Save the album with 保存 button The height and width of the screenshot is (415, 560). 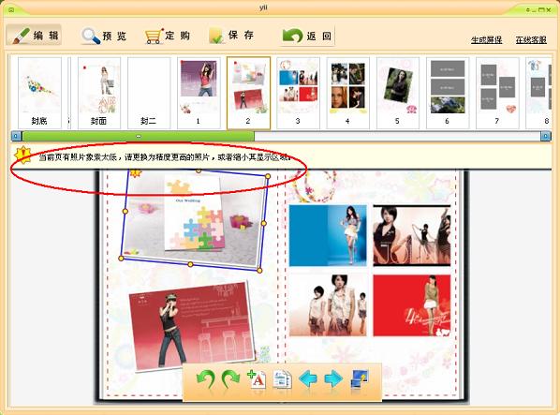tap(231, 36)
